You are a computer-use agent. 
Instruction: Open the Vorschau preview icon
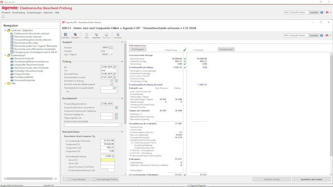pos(118,35)
